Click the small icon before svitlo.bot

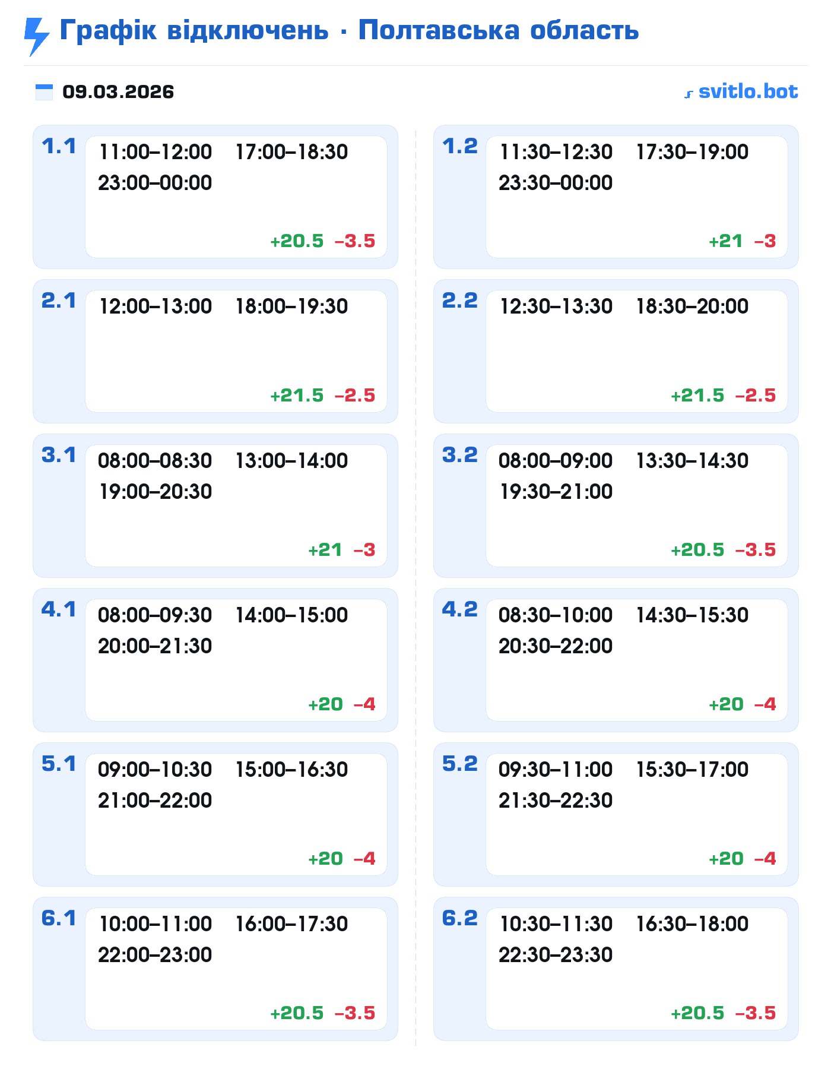pos(689,94)
